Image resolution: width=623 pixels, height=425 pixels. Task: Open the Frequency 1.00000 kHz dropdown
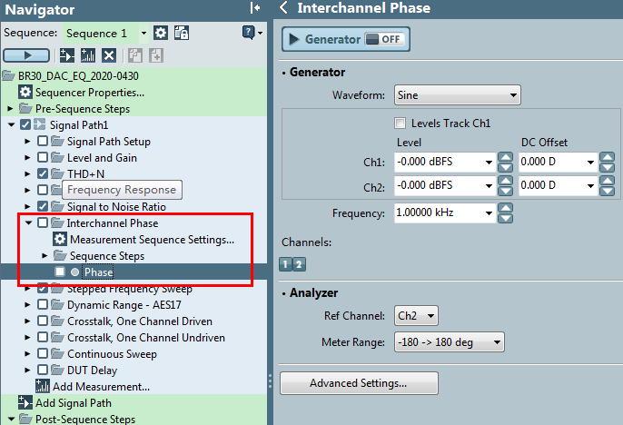point(489,213)
